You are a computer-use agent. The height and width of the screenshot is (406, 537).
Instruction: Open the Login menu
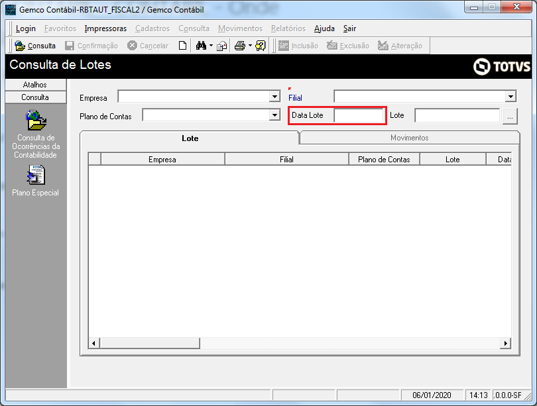click(26, 28)
